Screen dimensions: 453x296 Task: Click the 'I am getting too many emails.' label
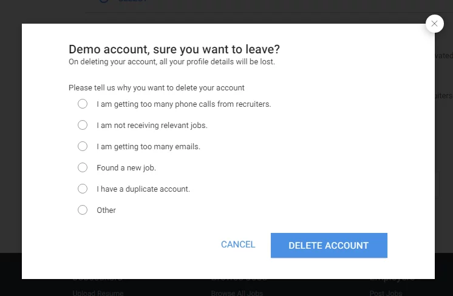pos(148,147)
